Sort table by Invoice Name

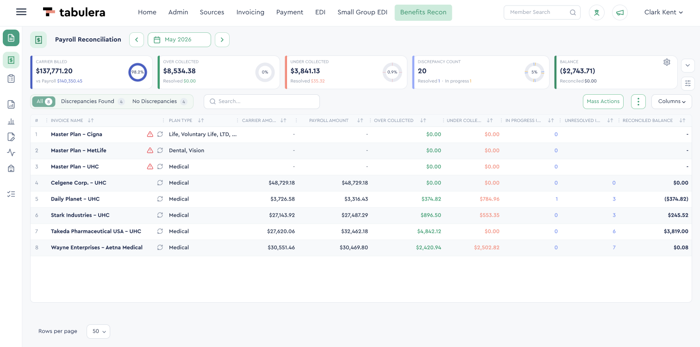pyautogui.click(x=91, y=121)
